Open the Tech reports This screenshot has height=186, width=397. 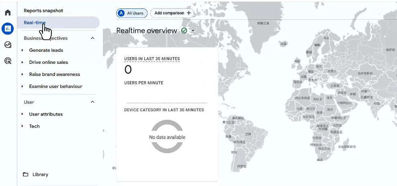tap(35, 126)
